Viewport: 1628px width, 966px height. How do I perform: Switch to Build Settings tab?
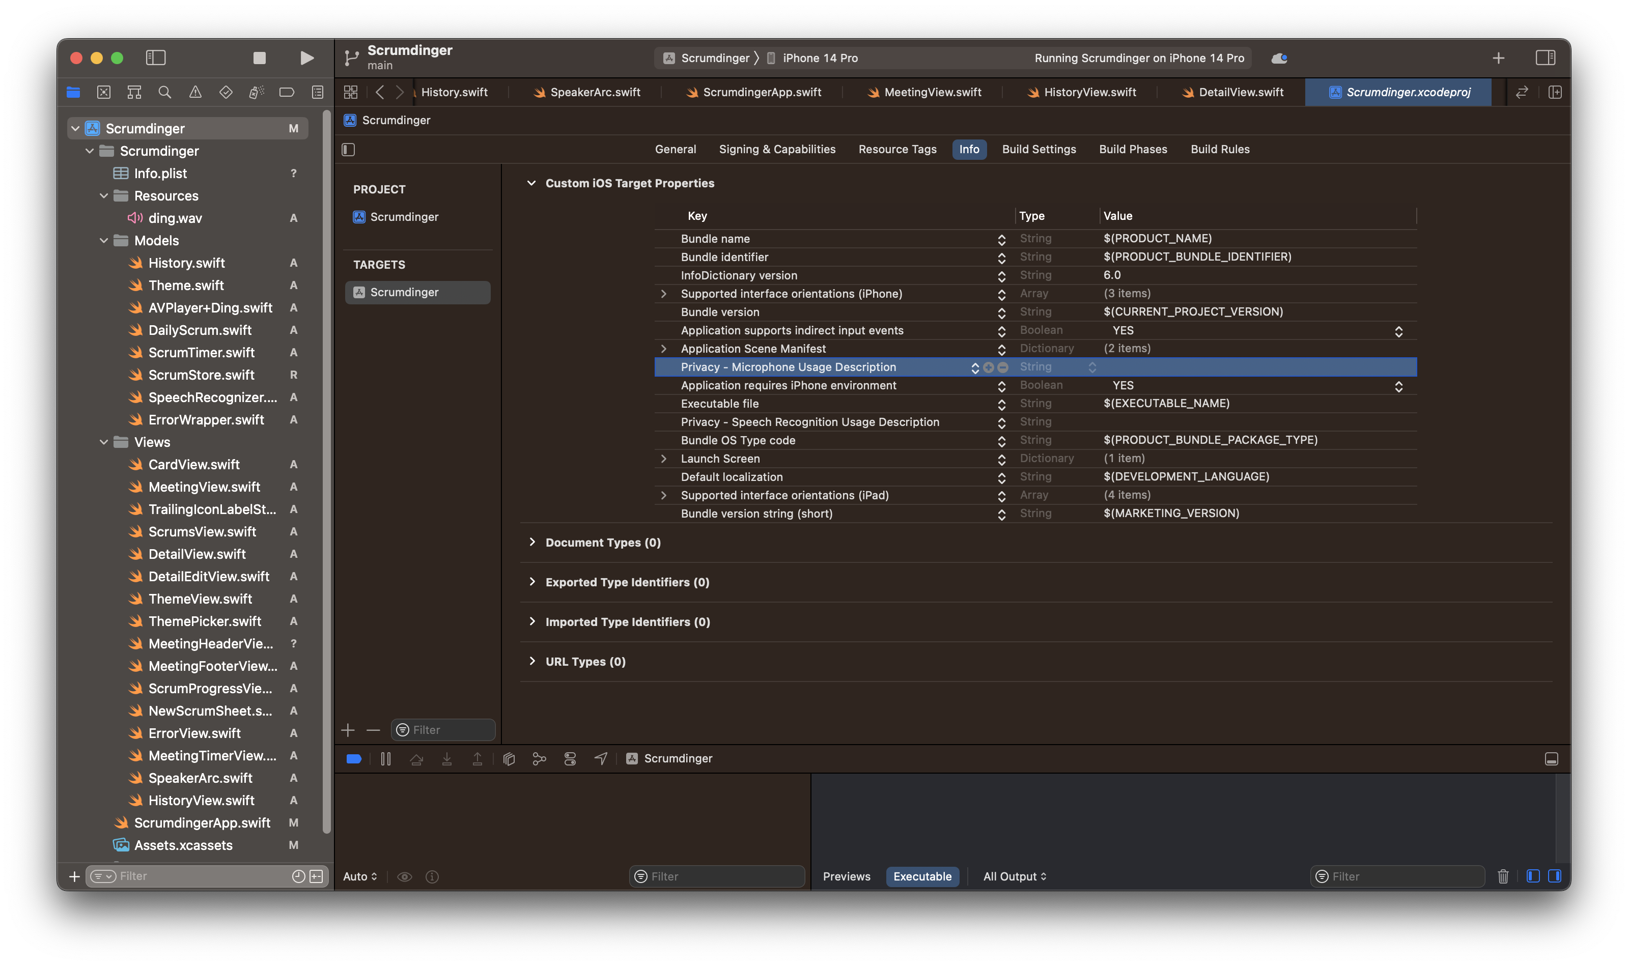point(1038,150)
